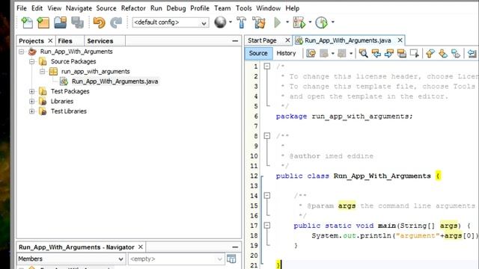Click the Last Edit editor icon
The image size is (479, 269).
point(311,54)
